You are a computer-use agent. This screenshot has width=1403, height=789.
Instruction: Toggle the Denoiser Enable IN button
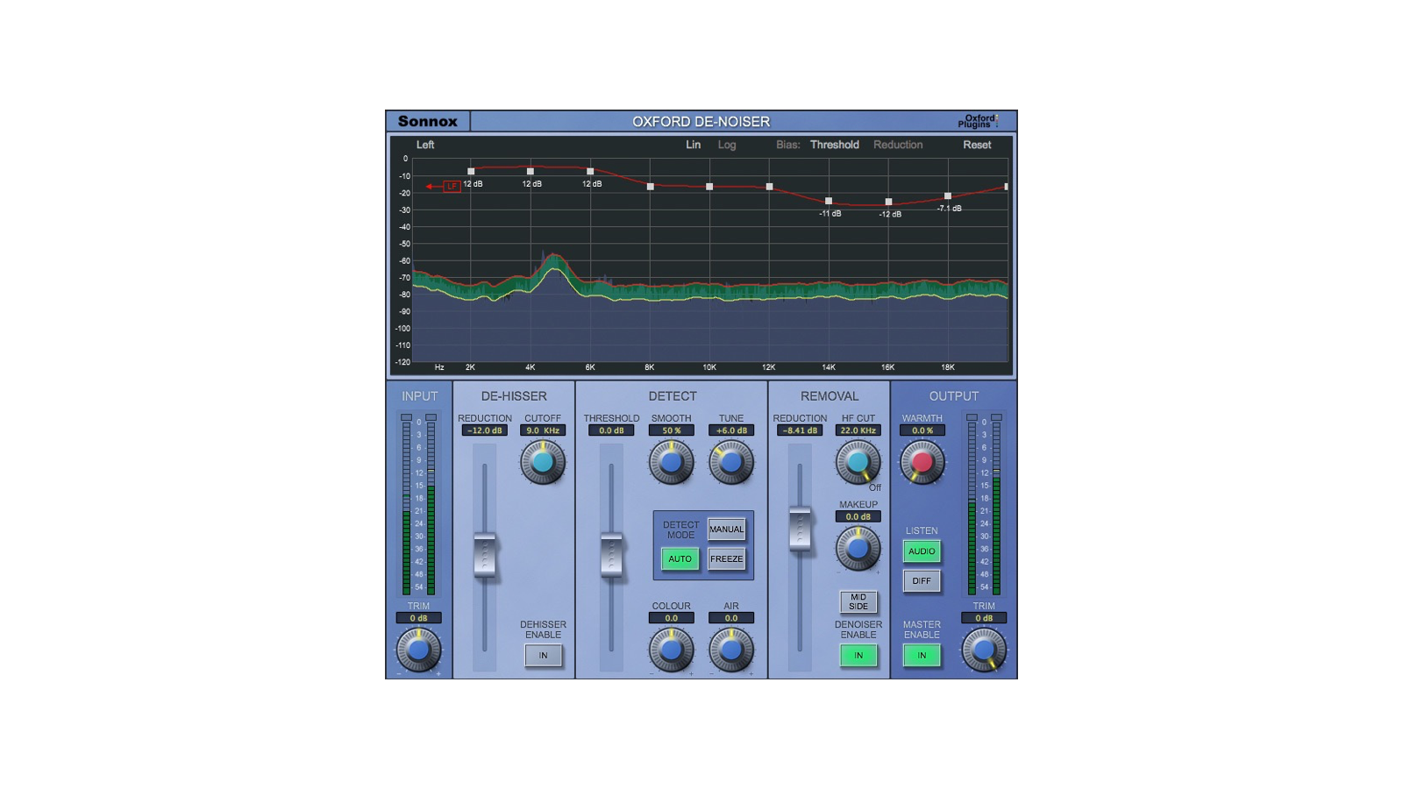click(x=858, y=655)
